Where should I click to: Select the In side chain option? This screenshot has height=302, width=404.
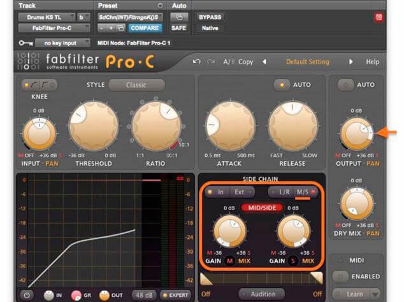tap(218, 192)
